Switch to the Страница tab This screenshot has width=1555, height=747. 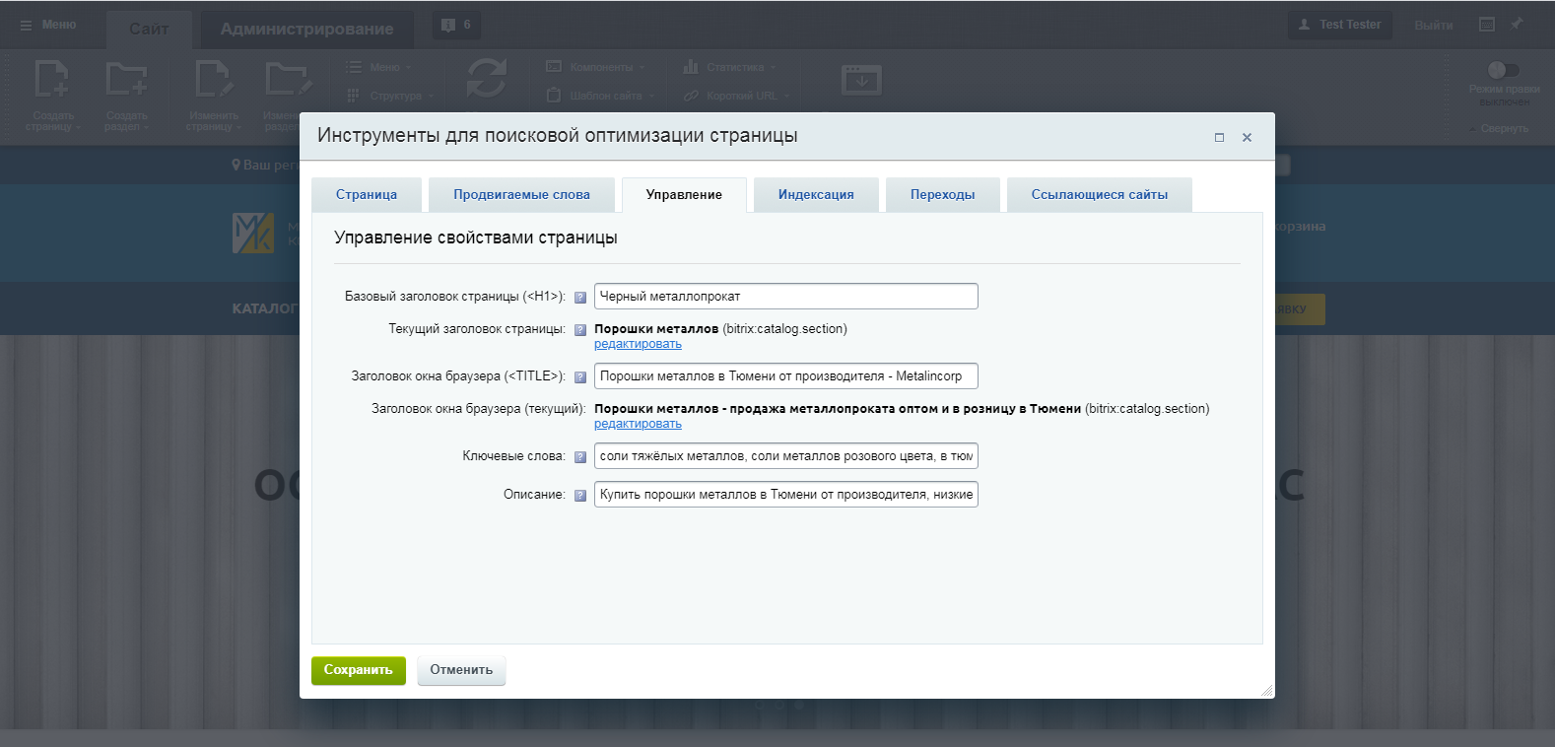367,195
